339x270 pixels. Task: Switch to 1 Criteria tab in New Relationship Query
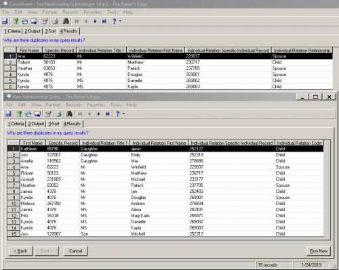[16, 124]
